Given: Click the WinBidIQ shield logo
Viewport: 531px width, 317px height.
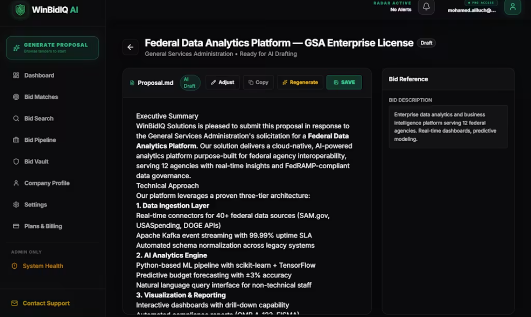Looking at the screenshot, I should click(20, 10).
